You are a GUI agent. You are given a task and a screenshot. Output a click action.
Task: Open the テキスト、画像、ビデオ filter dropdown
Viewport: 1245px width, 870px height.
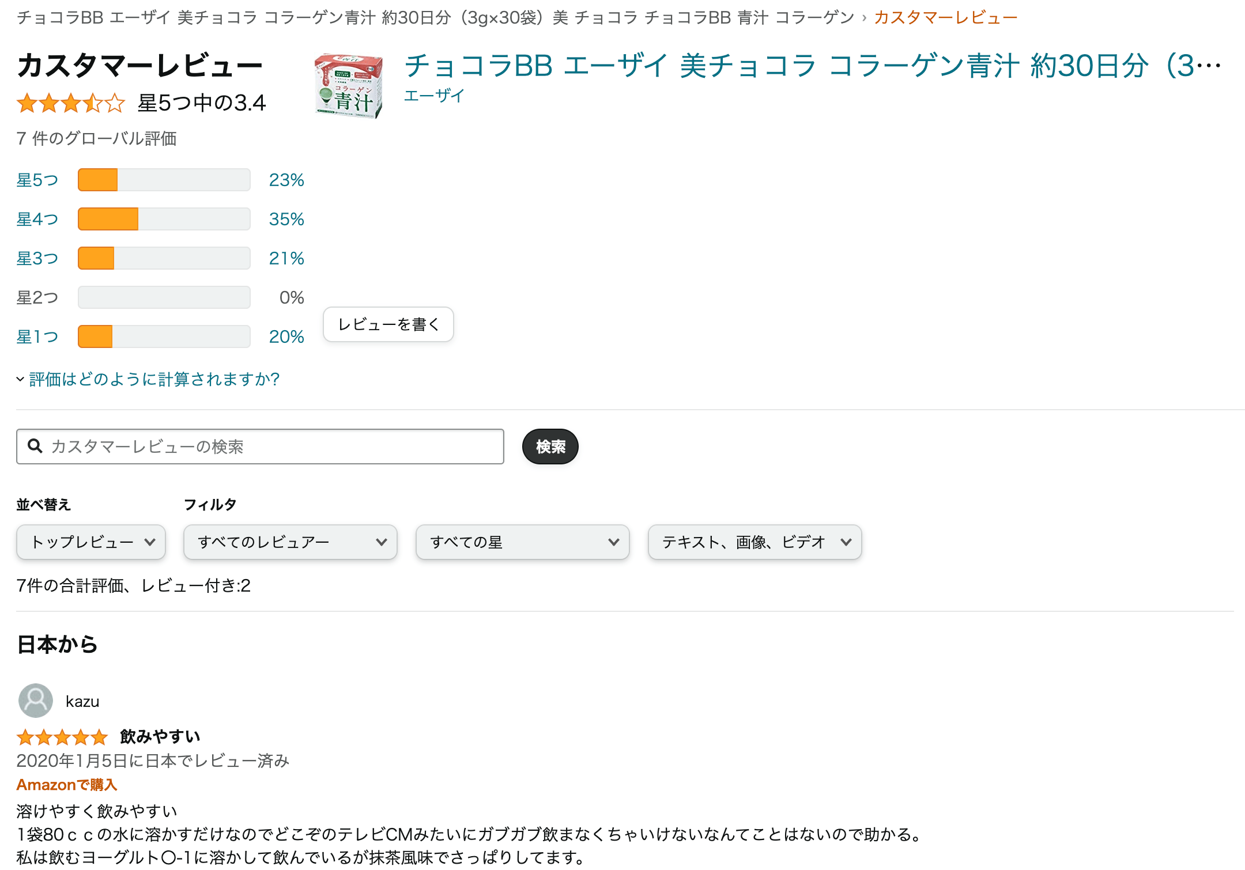coord(755,542)
